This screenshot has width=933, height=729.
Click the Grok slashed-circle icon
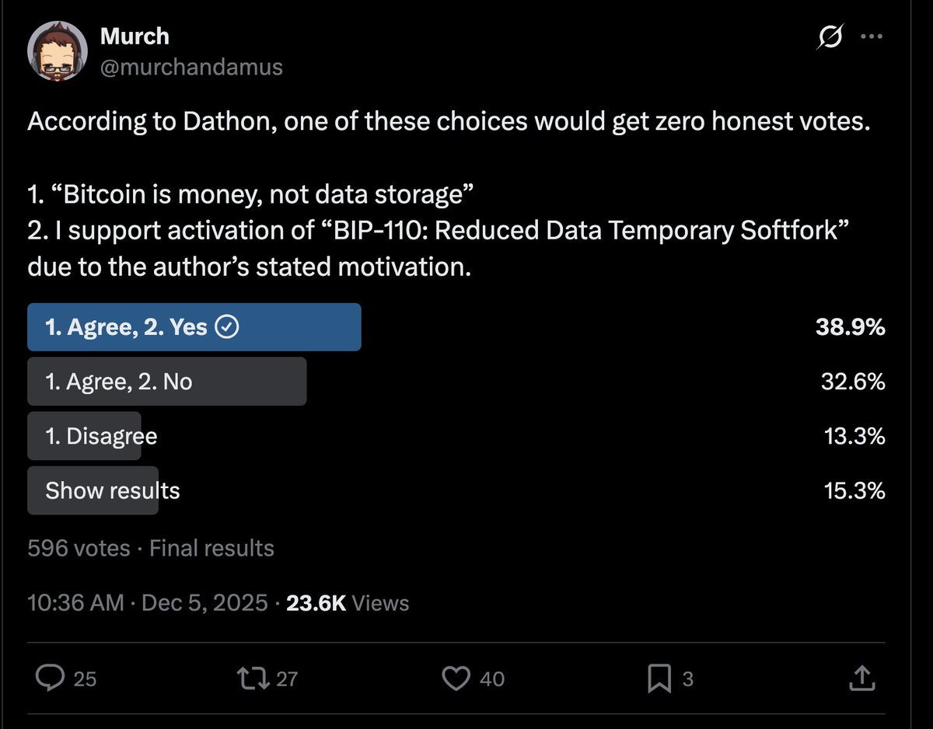click(831, 38)
